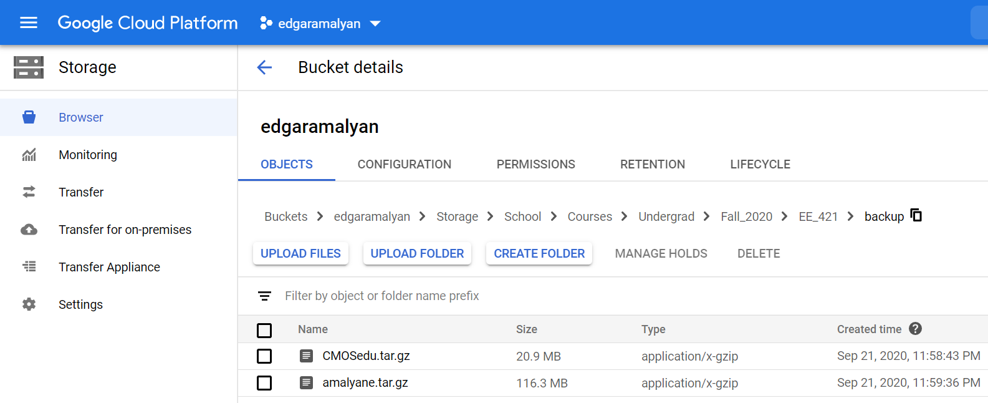The height and width of the screenshot is (403, 988).
Task: Click the back arrow next to Bucket details
Action: [x=264, y=67]
